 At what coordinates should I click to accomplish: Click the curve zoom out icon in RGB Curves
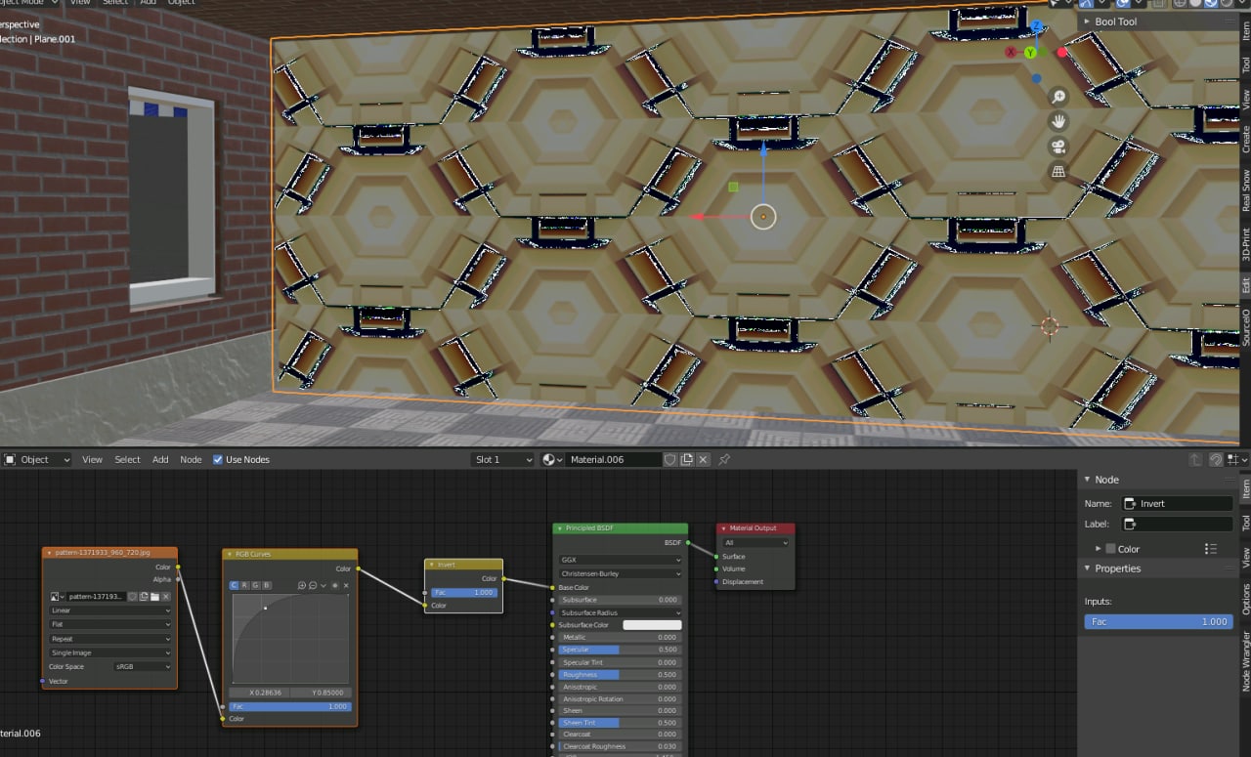pyautogui.click(x=313, y=585)
